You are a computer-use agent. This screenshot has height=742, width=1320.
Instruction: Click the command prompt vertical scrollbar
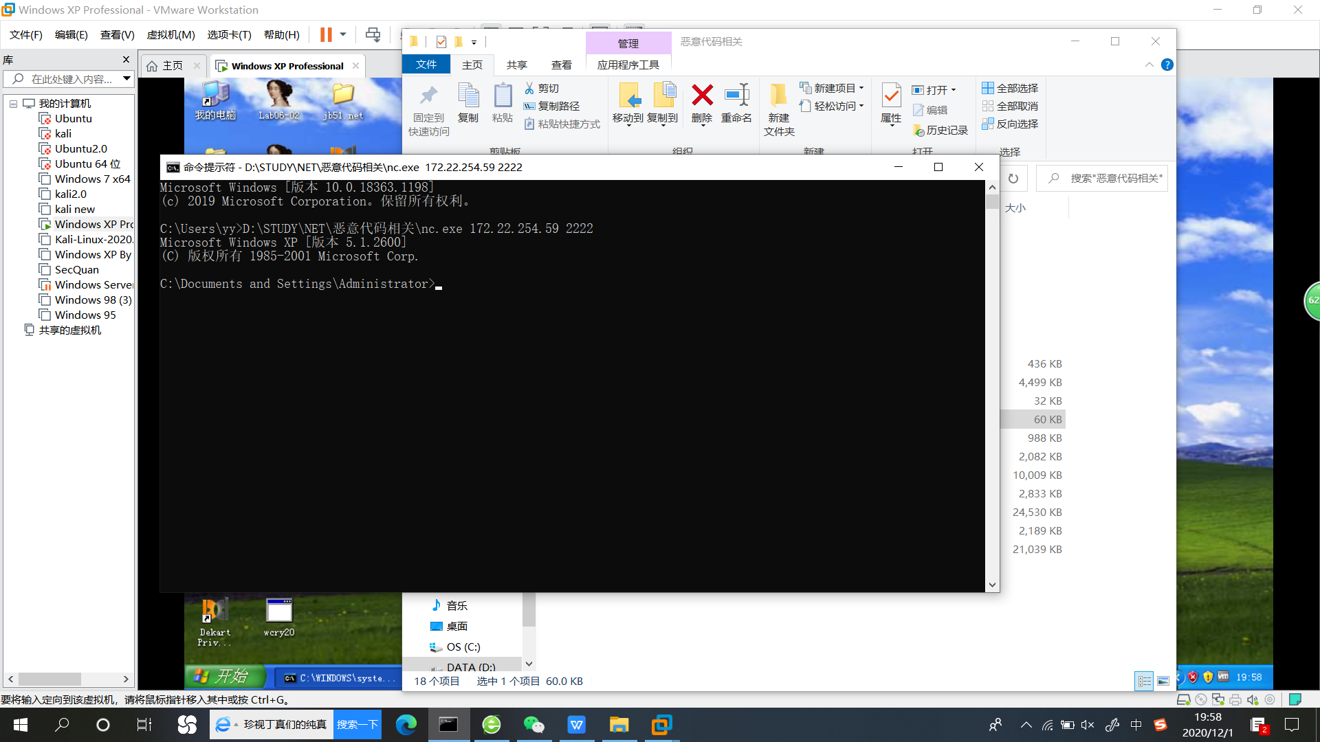992,385
